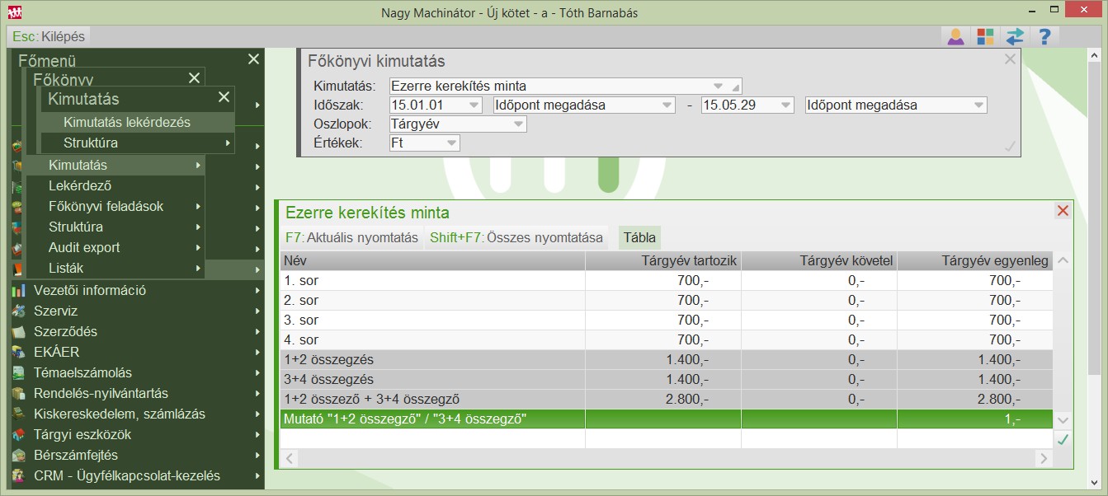Image resolution: width=1108 pixels, height=496 pixels.
Task: Confirm with the green checkmark beside table
Action: [x=1063, y=440]
